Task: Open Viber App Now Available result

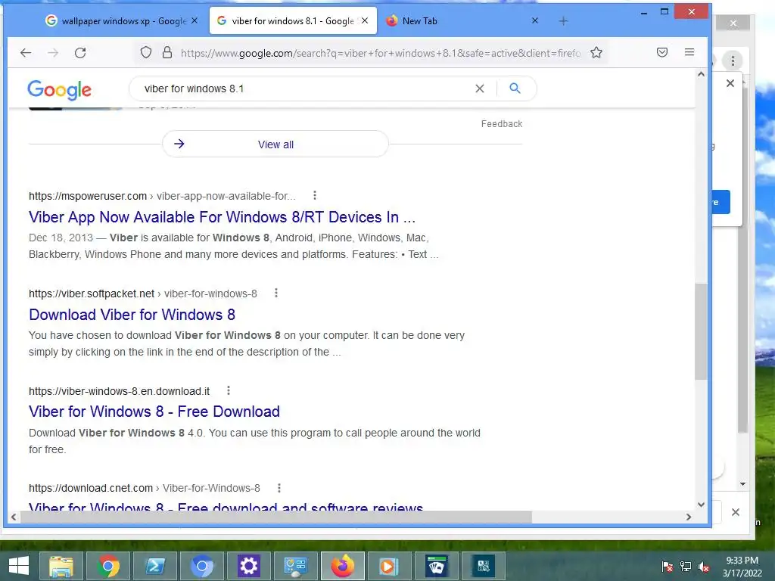Action: tap(222, 217)
